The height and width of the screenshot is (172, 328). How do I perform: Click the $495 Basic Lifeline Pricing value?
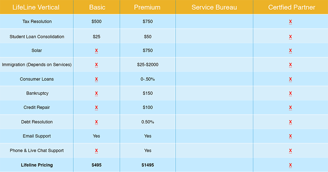(x=97, y=165)
